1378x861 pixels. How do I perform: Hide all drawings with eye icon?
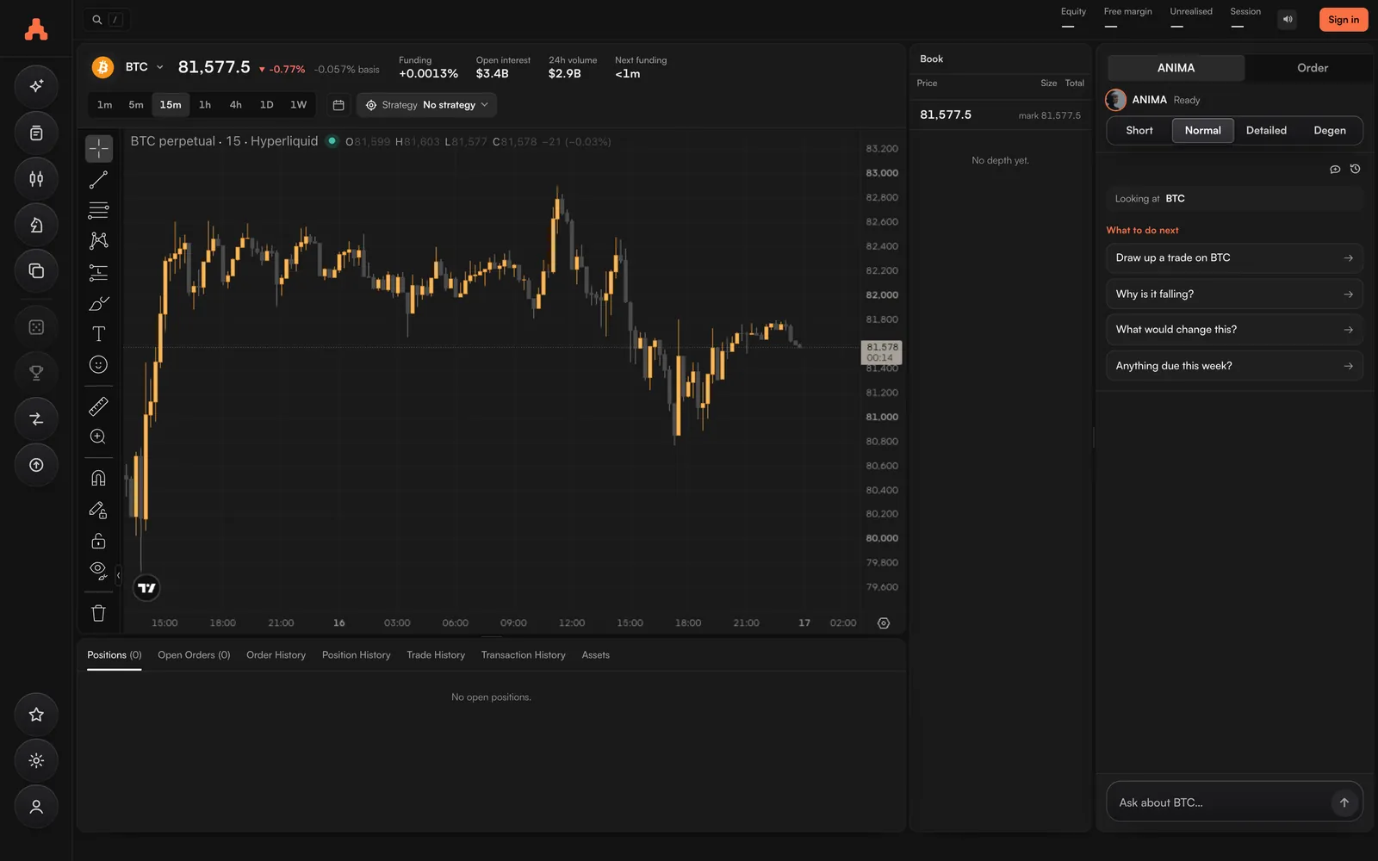99,571
